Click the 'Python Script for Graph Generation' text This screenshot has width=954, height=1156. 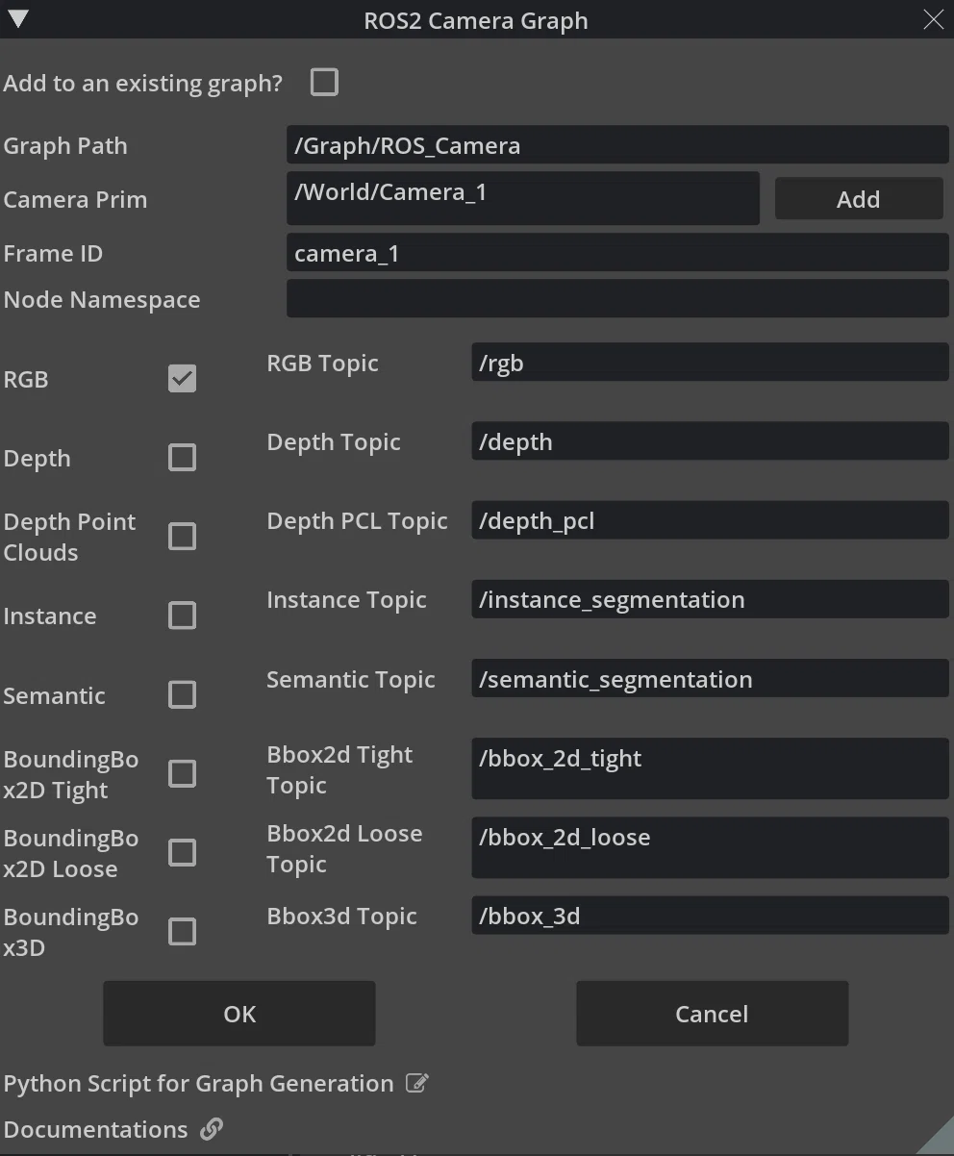[199, 1083]
